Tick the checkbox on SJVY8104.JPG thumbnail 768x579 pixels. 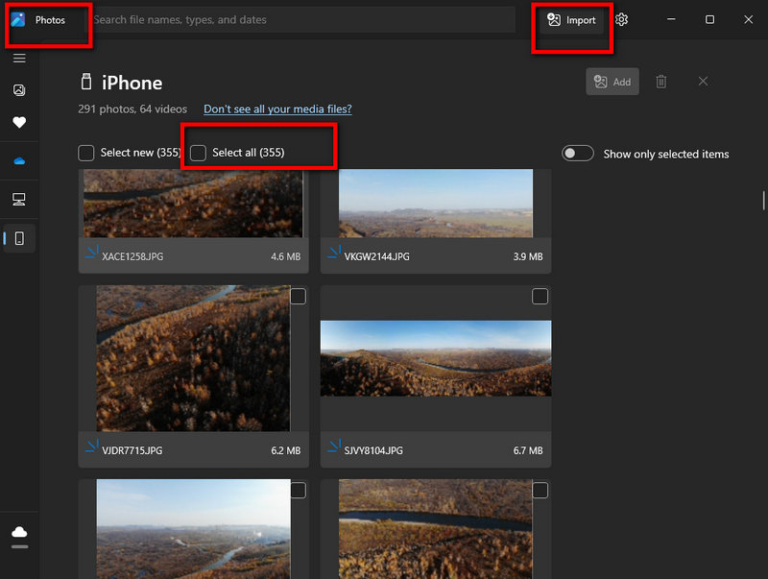540,297
